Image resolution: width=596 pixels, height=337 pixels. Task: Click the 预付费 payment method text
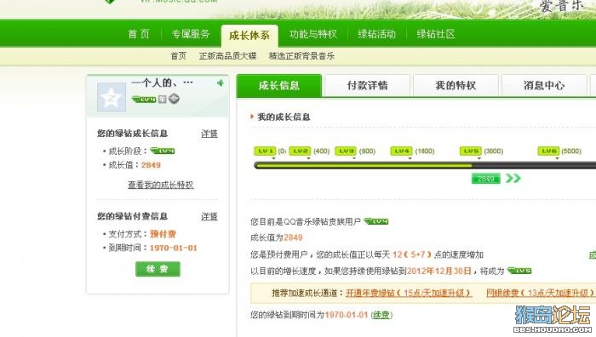pos(163,234)
